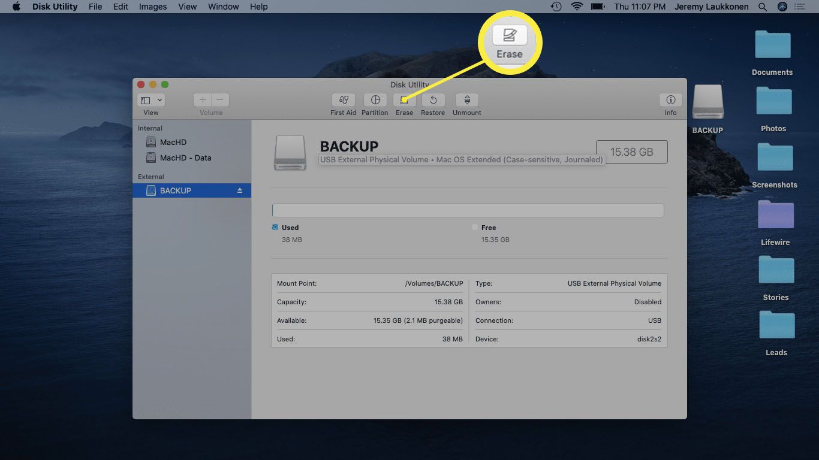This screenshot has width=819, height=460.
Task: Click the Type USB External Physical Volume value
Action: coord(615,283)
